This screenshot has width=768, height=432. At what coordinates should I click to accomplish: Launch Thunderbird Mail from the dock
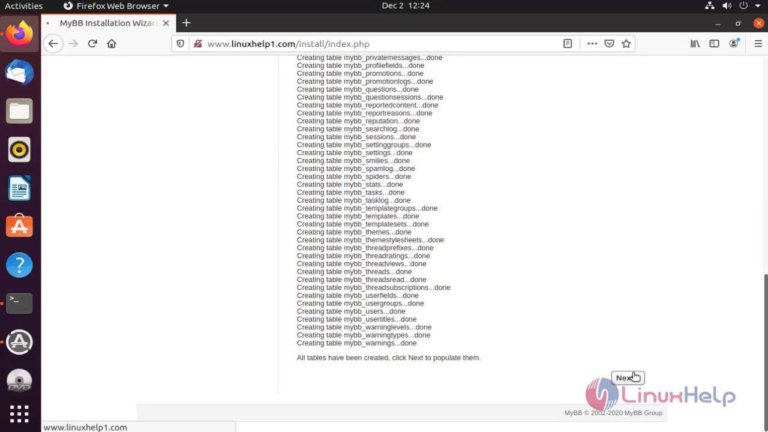(x=19, y=72)
